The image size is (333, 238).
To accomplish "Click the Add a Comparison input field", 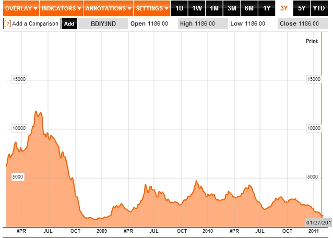I will [35, 24].
